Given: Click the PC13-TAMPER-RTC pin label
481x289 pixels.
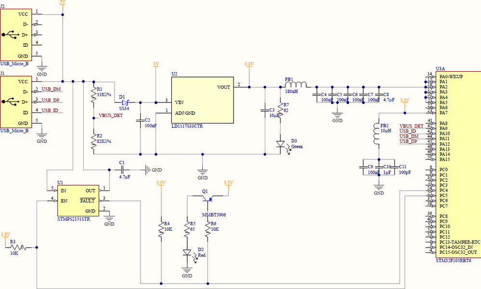Looking at the screenshot, I should (459, 242).
